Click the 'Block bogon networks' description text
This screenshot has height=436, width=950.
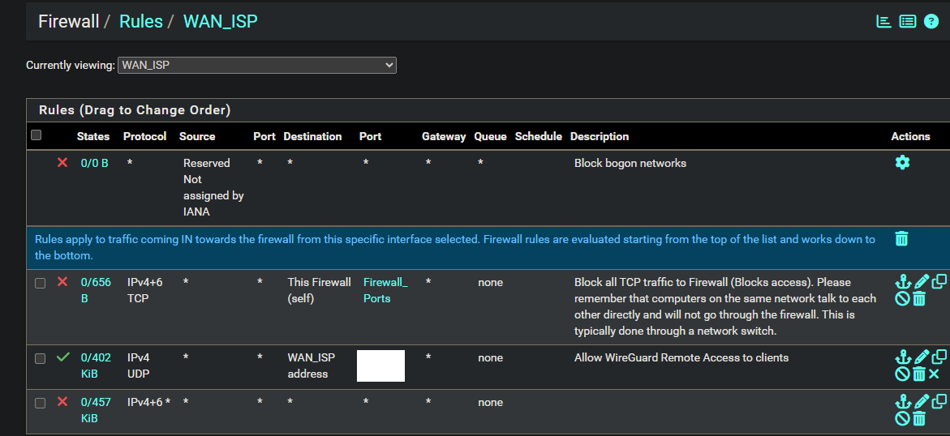coord(630,163)
